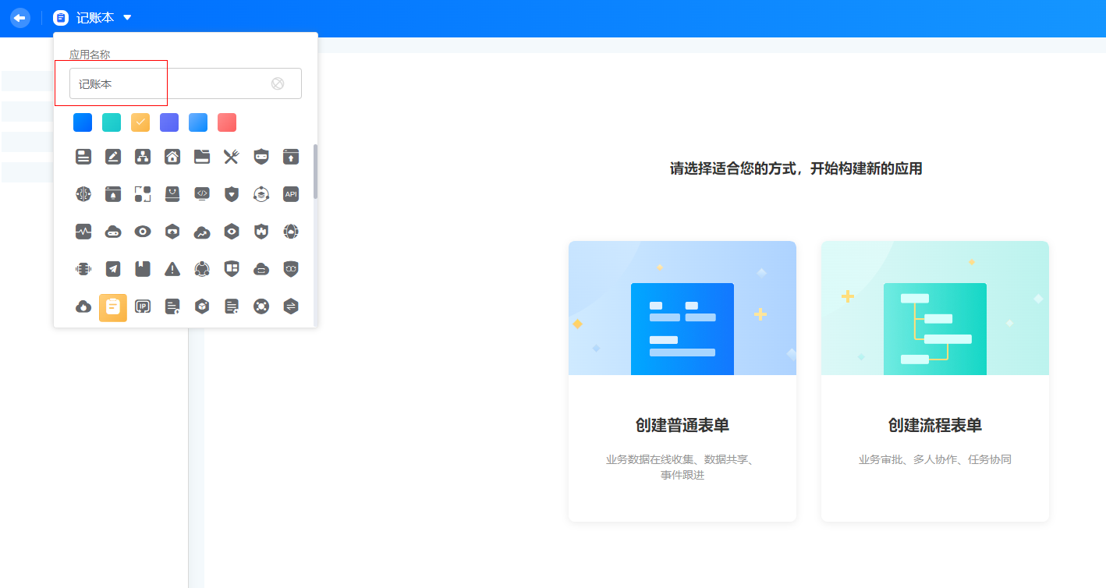
Task: Choose the highlighted clipboard icon
Action: [113, 307]
